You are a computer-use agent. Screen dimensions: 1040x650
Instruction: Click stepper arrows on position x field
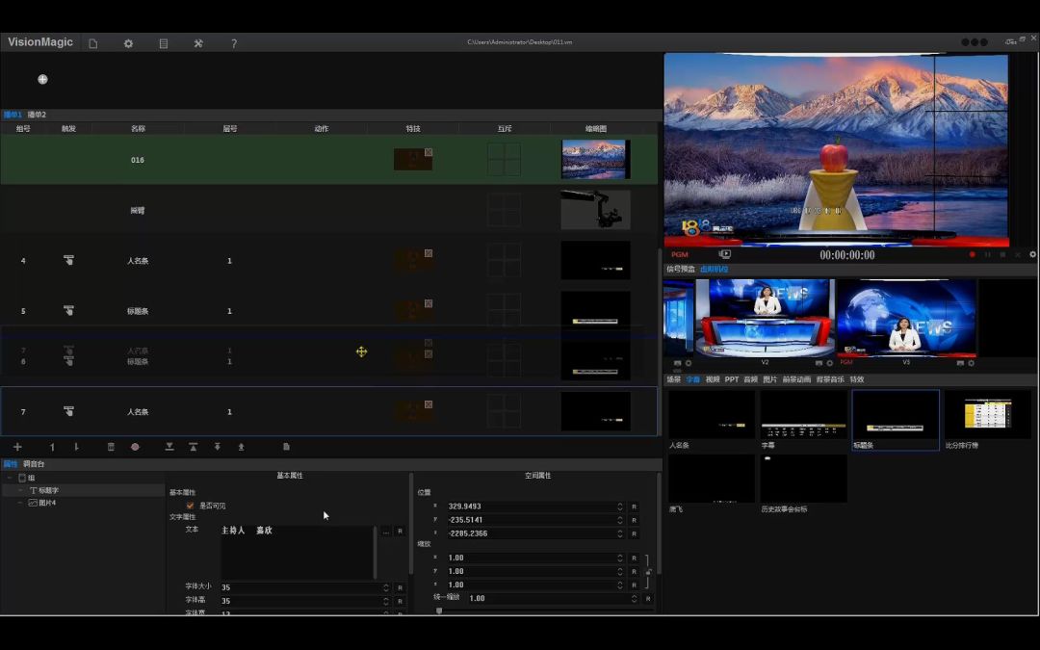click(x=620, y=507)
